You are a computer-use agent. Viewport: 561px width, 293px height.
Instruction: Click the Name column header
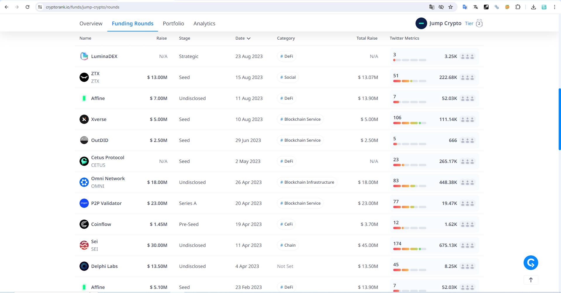pos(85,38)
